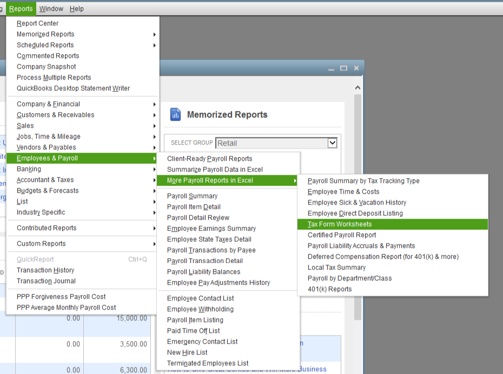Open Custom Reports submenu
The width and height of the screenshot is (503, 374).
point(82,244)
